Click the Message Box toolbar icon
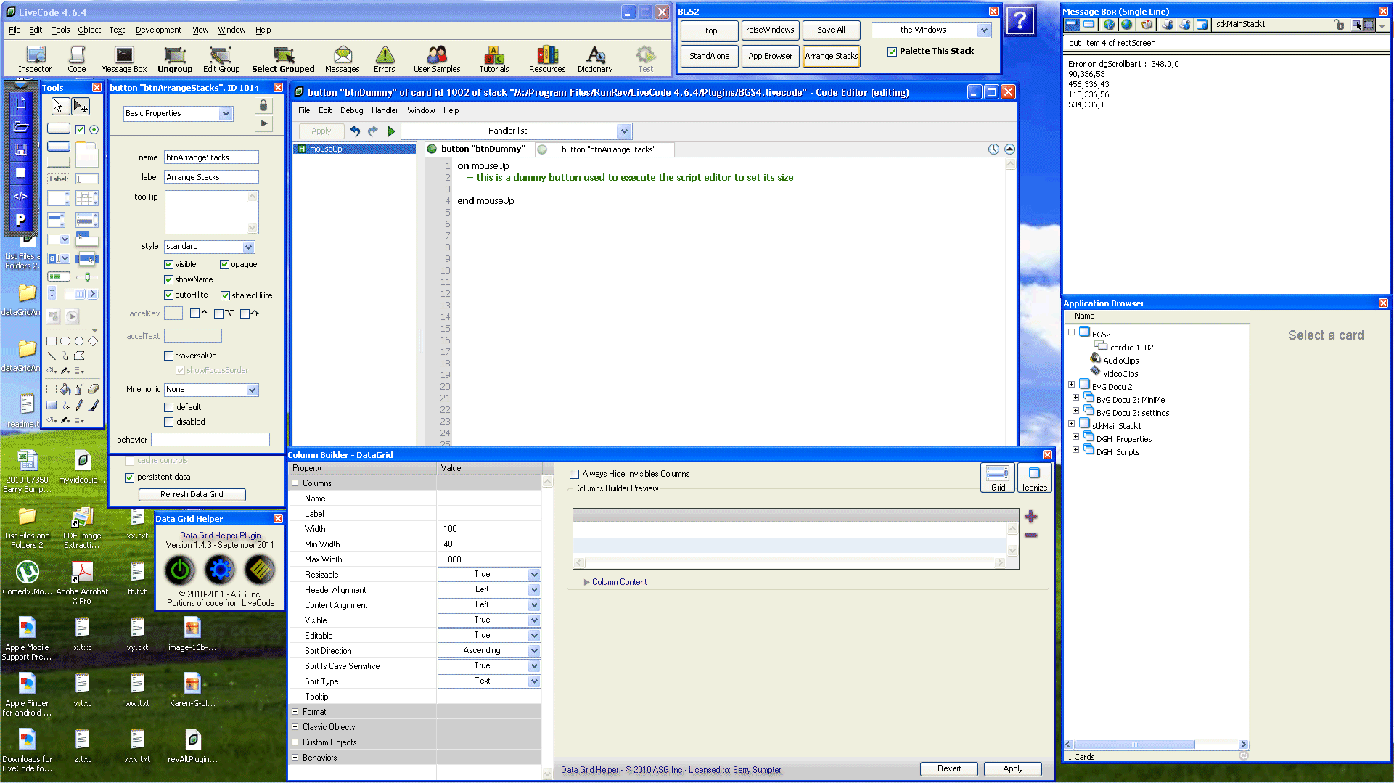The height and width of the screenshot is (783, 1394). (123, 59)
